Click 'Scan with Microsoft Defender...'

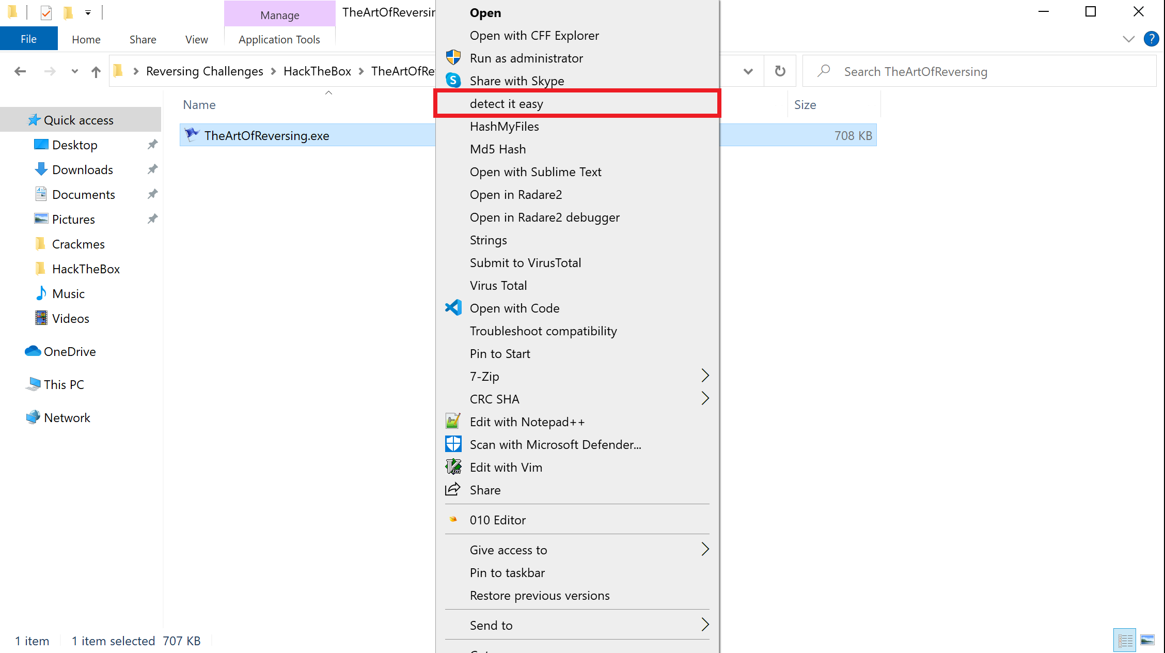pyautogui.click(x=555, y=444)
